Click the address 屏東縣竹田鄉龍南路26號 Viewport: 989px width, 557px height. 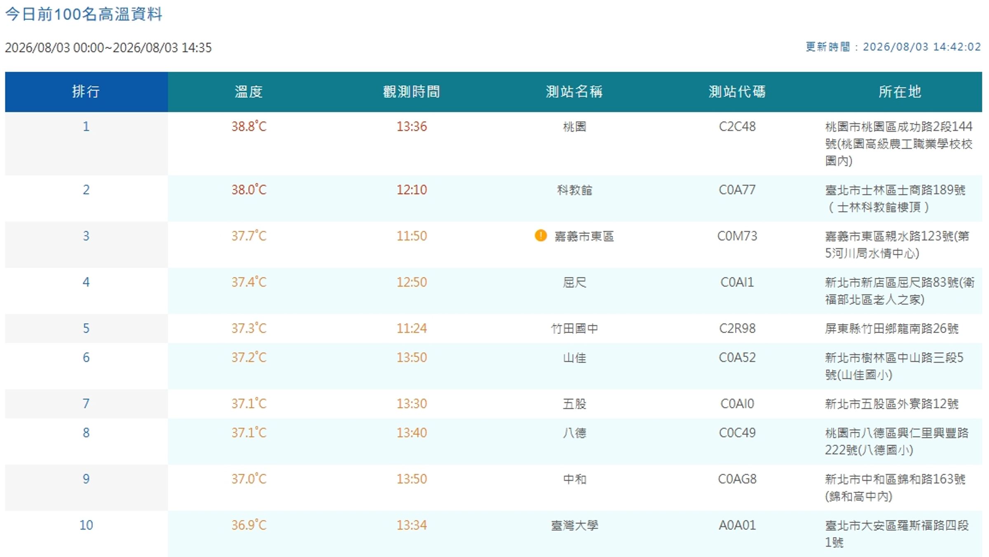coord(892,328)
